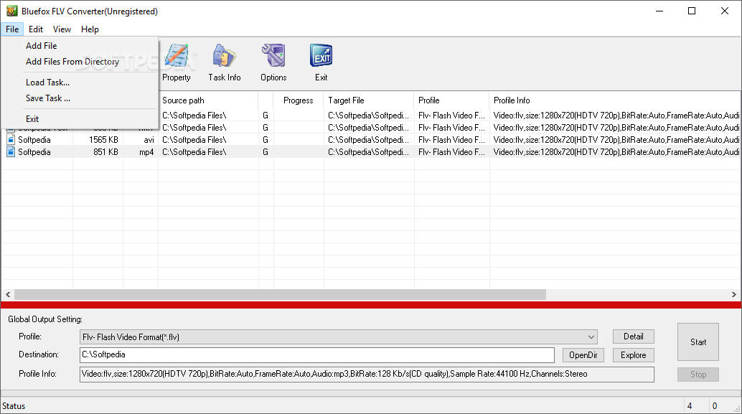This screenshot has height=414, width=742.
Task: Open the Help menu
Action: [x=90, y=29]
